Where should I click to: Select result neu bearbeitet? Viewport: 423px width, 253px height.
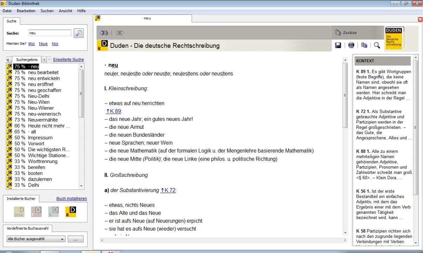pyautogui.click(x=43, y=72)
